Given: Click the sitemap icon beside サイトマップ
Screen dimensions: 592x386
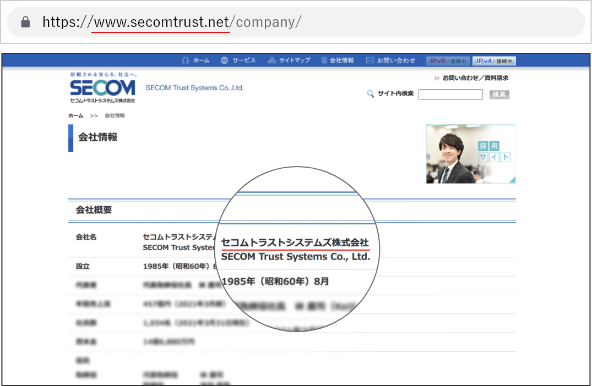Looking at the screenshot, I should (x=271, y=60).
